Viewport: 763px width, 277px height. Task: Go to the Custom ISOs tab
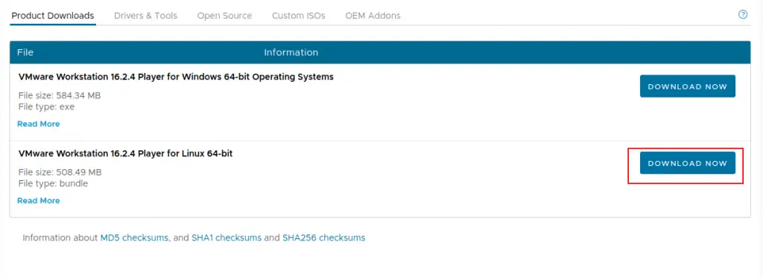(x=298, y=16)
